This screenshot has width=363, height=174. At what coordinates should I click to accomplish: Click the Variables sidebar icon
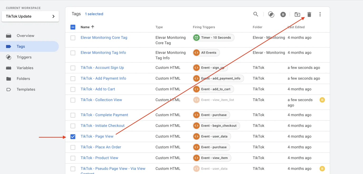coord(9,68)
